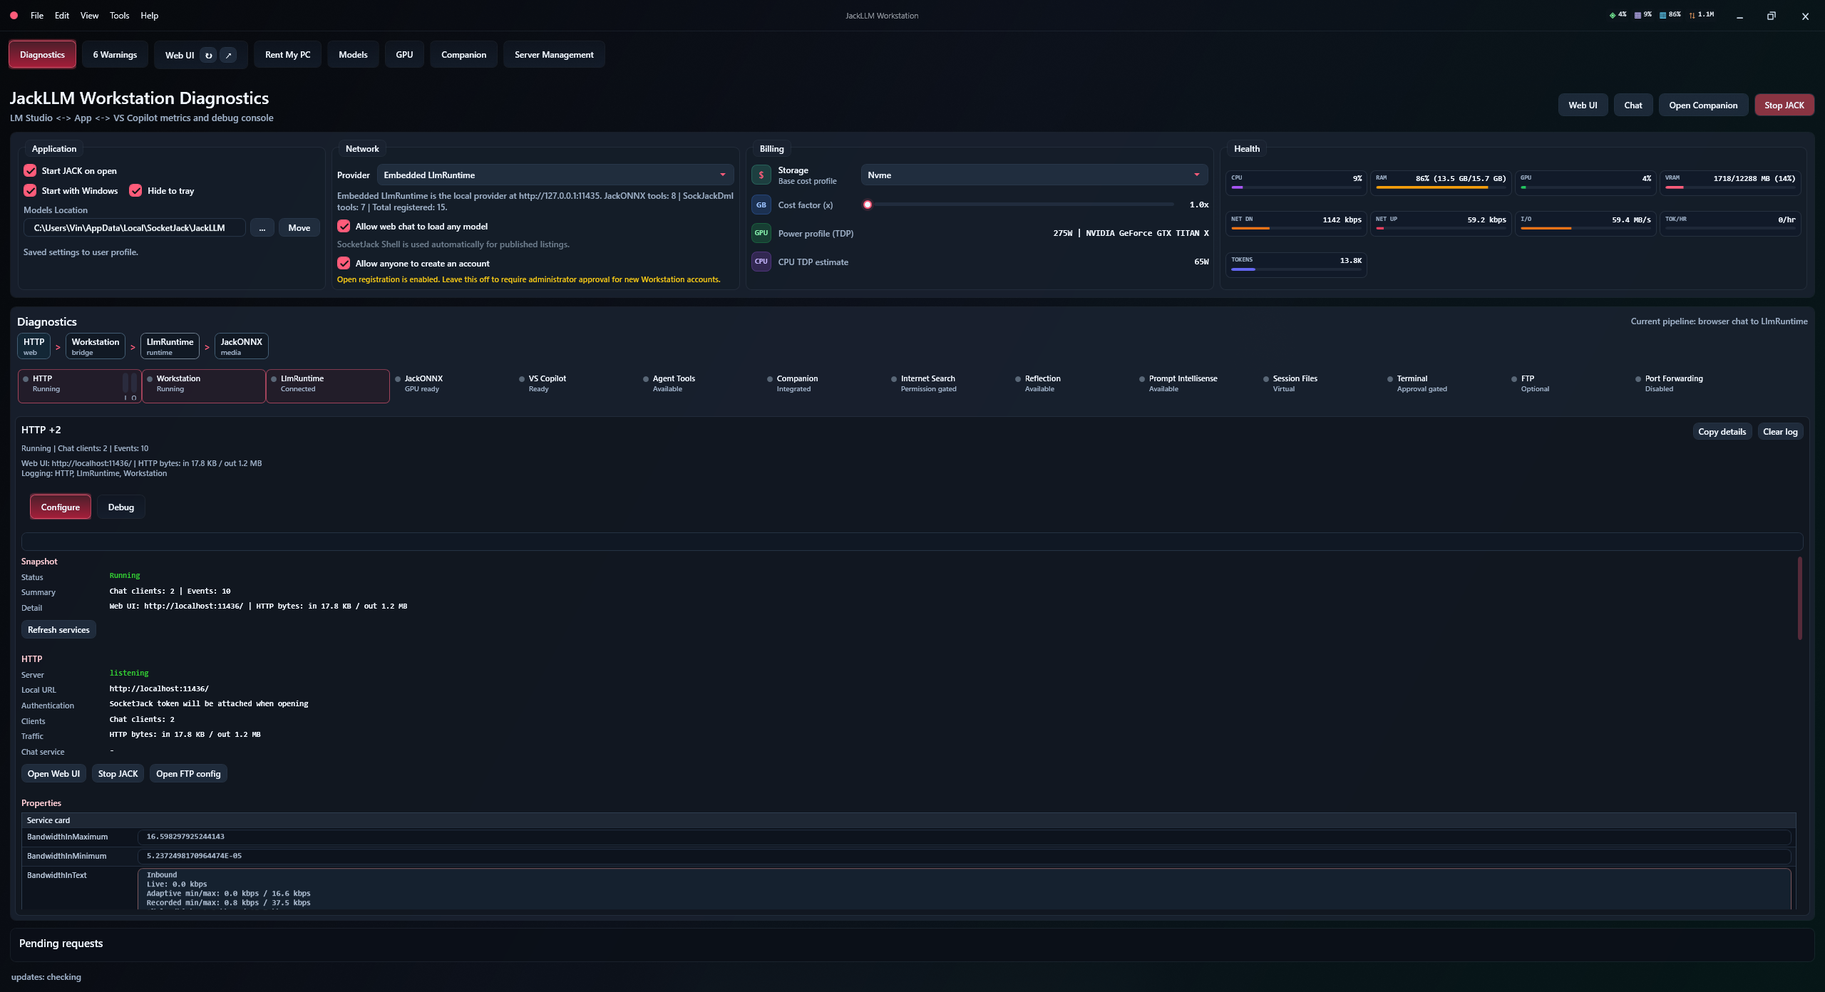Click the Storage dollar icon in Billing

pyautogui.click(x=761, y=175)
